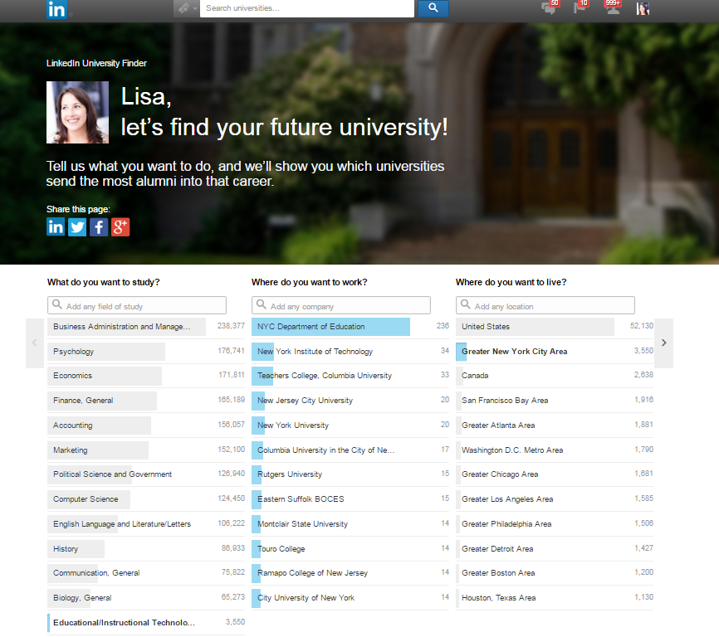This screenshot has width=719, height=637.
Task: Click the blue magnifier search button
Action: (x=433, y=8)
